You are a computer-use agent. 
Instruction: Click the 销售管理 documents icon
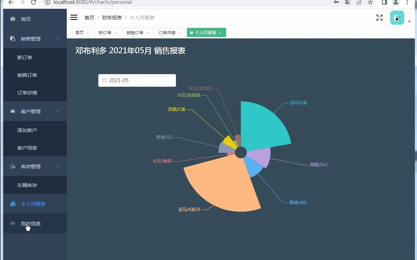point(12,38)
